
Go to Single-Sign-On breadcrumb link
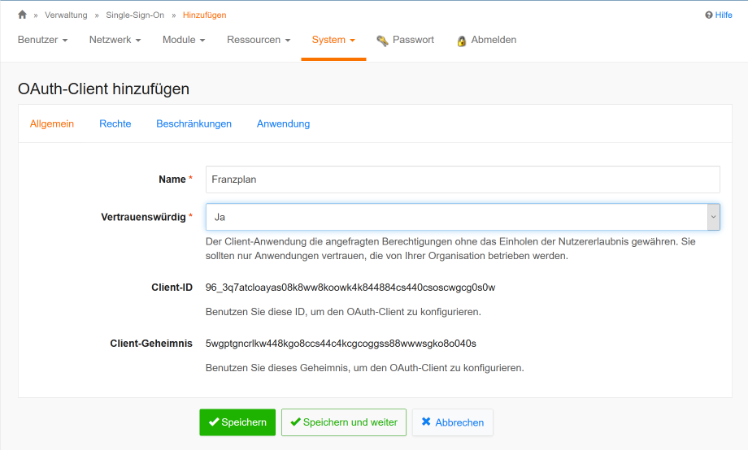pos(133,15)
